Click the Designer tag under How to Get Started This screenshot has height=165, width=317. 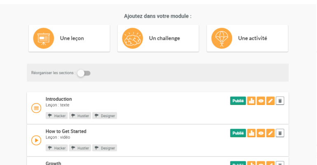click(x=105, y=148)
